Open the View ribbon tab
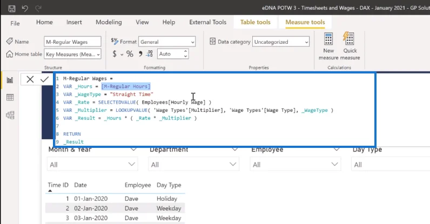The image size is (430, 224). click(x=142, y=22)
